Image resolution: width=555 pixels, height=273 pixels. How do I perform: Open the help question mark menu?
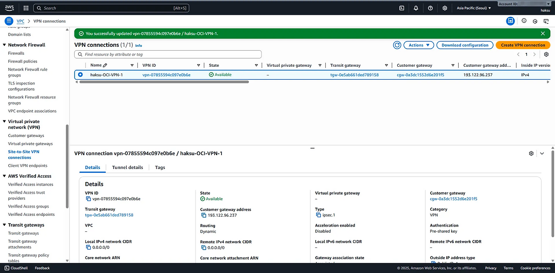point(430,8)
